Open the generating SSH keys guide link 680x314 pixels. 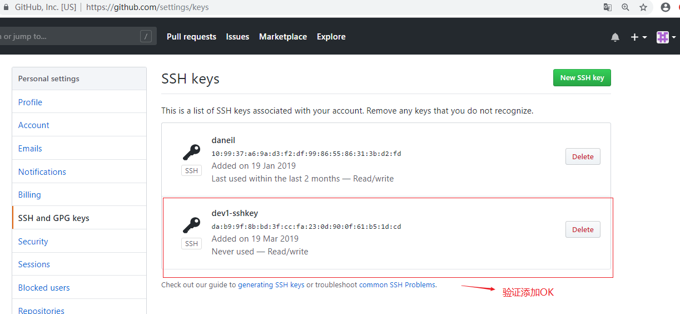coord(271,284)
